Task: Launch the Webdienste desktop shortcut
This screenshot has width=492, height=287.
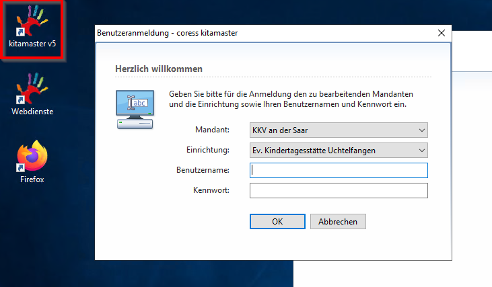Action: 32,94
